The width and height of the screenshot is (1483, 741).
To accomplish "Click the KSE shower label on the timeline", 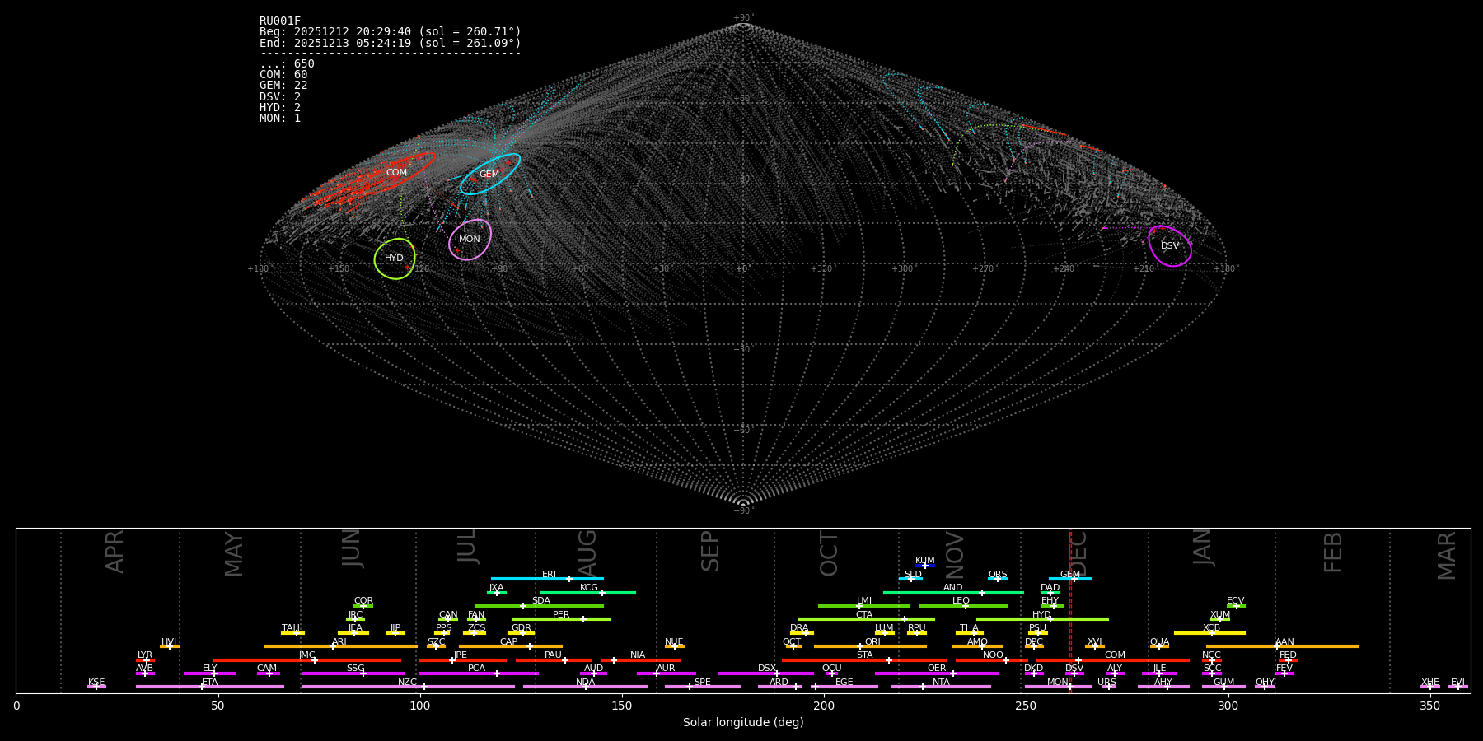I will pyautogui.click(x=96, y=683).
